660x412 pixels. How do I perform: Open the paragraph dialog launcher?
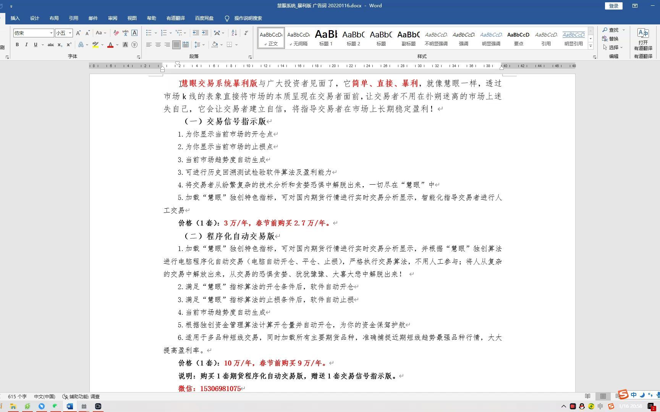click(x=250, y=57)
